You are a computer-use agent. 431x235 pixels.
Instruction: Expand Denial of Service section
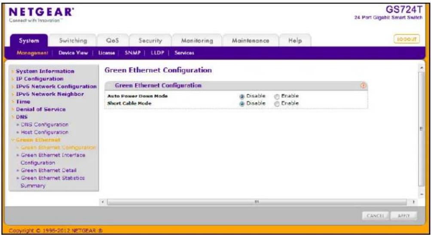coord(41,109)
